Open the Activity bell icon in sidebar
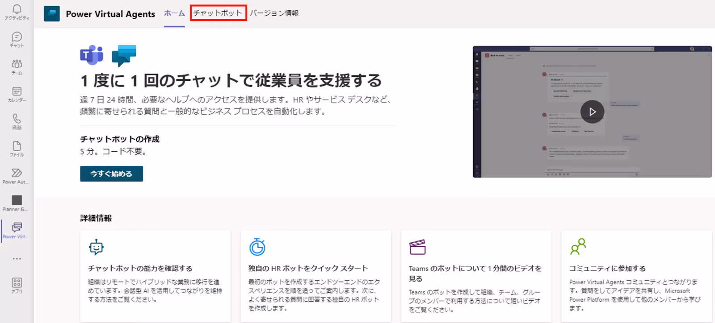Viewport: 715px width, 323px height. (x=17, y=12)
